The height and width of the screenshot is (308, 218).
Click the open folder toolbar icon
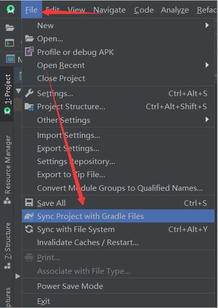(10, 28)
